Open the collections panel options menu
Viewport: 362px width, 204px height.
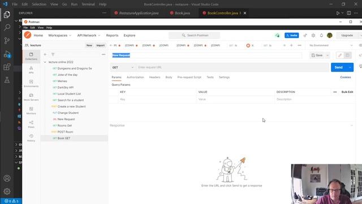pyautogui.click(x=104, y=54)
